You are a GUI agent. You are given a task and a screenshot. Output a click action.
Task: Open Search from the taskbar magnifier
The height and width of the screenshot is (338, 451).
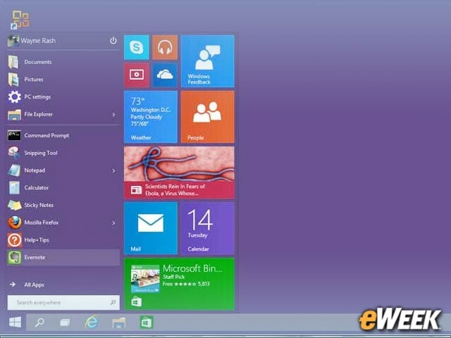pyautogui.click(x=39, y=323)
